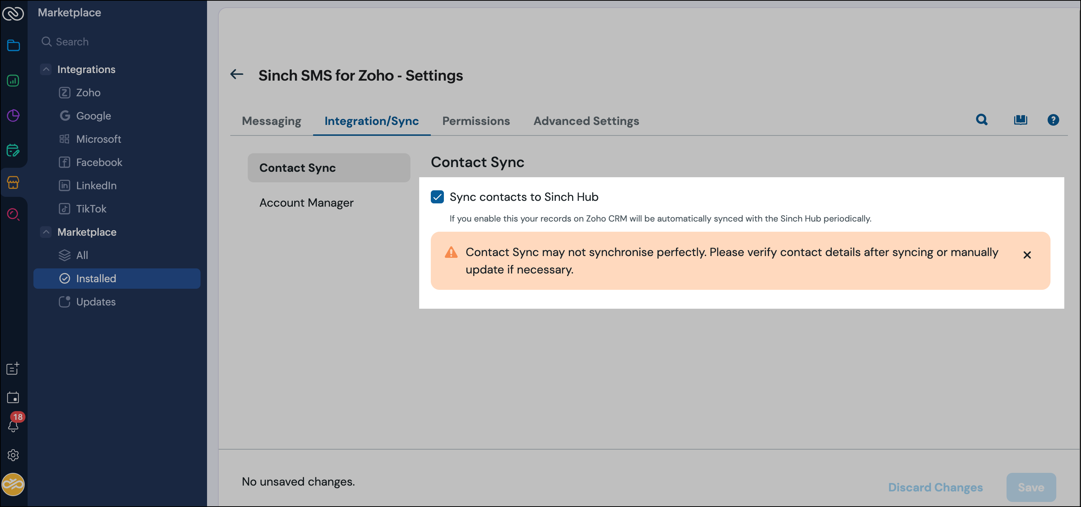Click the sidebar Search field
This screenshot has width=1081, height=507.
coord(117,41)
